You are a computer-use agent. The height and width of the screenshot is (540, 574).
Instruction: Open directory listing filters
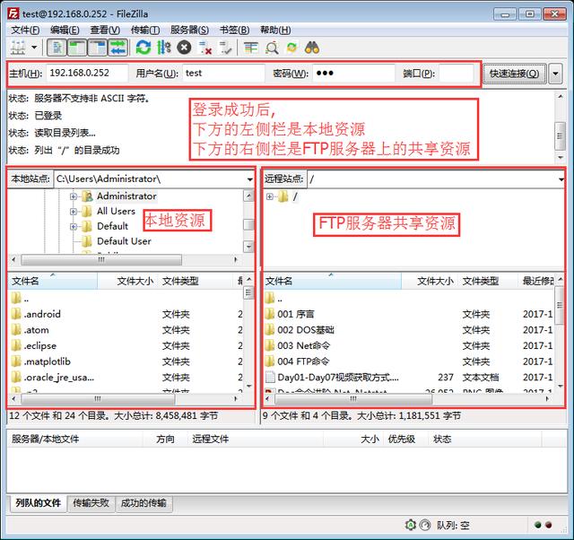251,48
